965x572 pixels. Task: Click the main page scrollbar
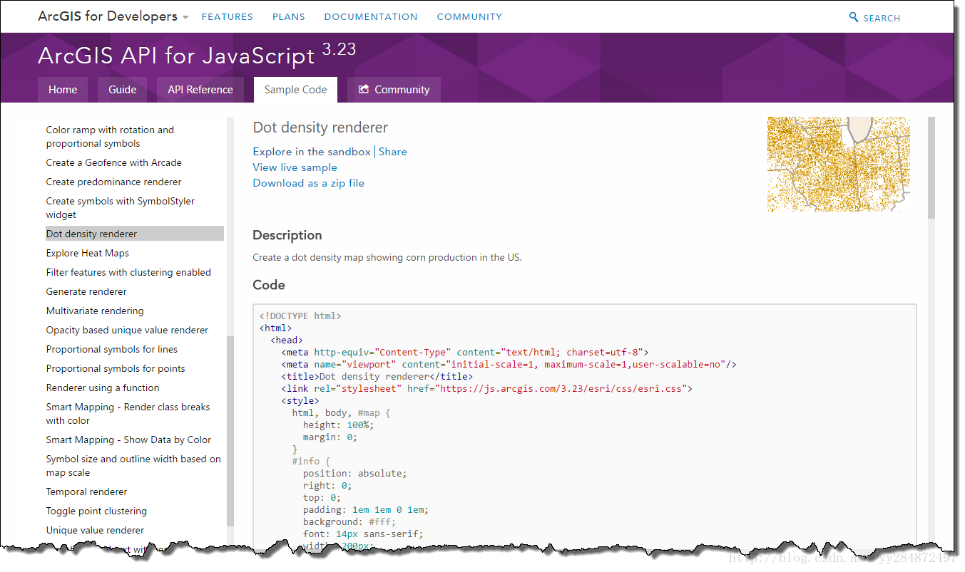tap(931, 168)
